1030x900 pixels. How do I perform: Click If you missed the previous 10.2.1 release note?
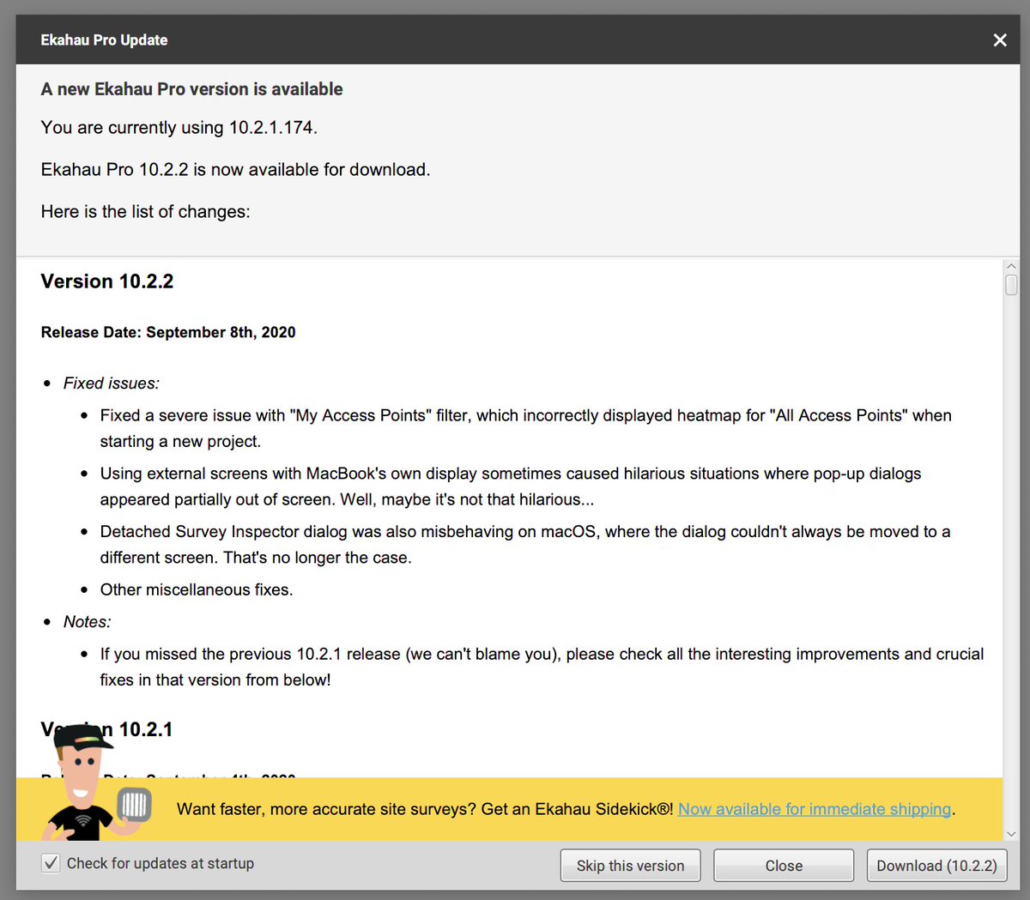tap(542, 667)
